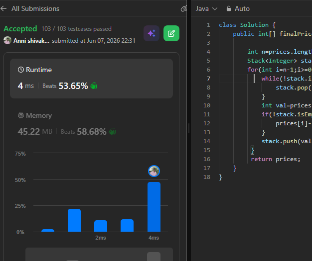The height and width of the screenshot is (261, 312).
Task: Click the Auto label in editor toolbar
Action: point(242,8)
